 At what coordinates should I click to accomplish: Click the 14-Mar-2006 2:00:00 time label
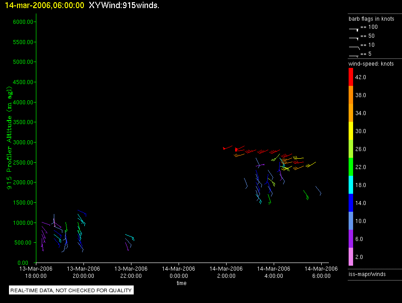[x=226, y=272]
